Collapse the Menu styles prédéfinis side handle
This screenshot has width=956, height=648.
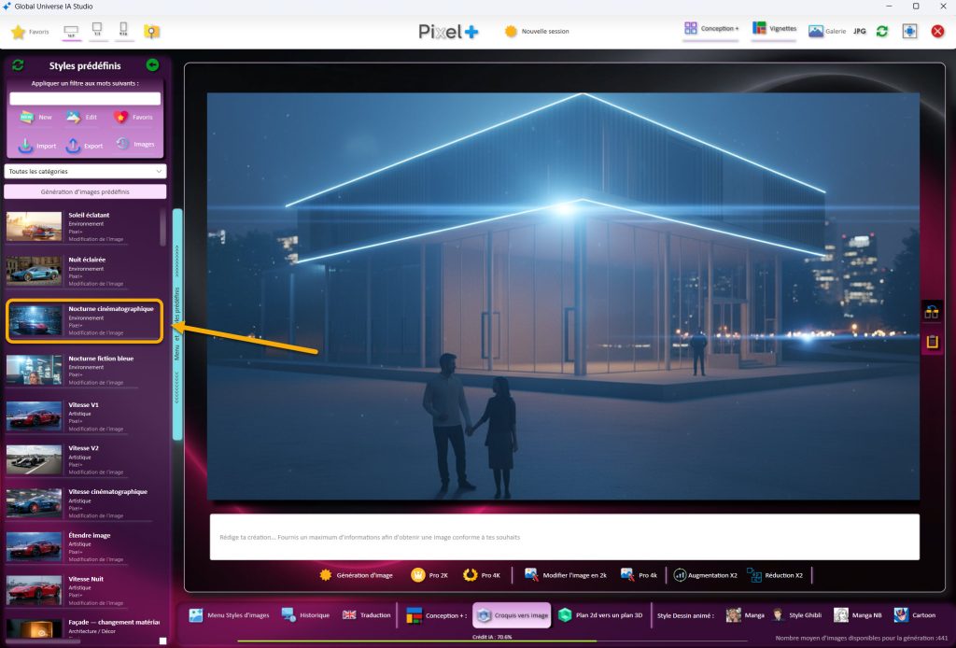(x=177, y=322)
